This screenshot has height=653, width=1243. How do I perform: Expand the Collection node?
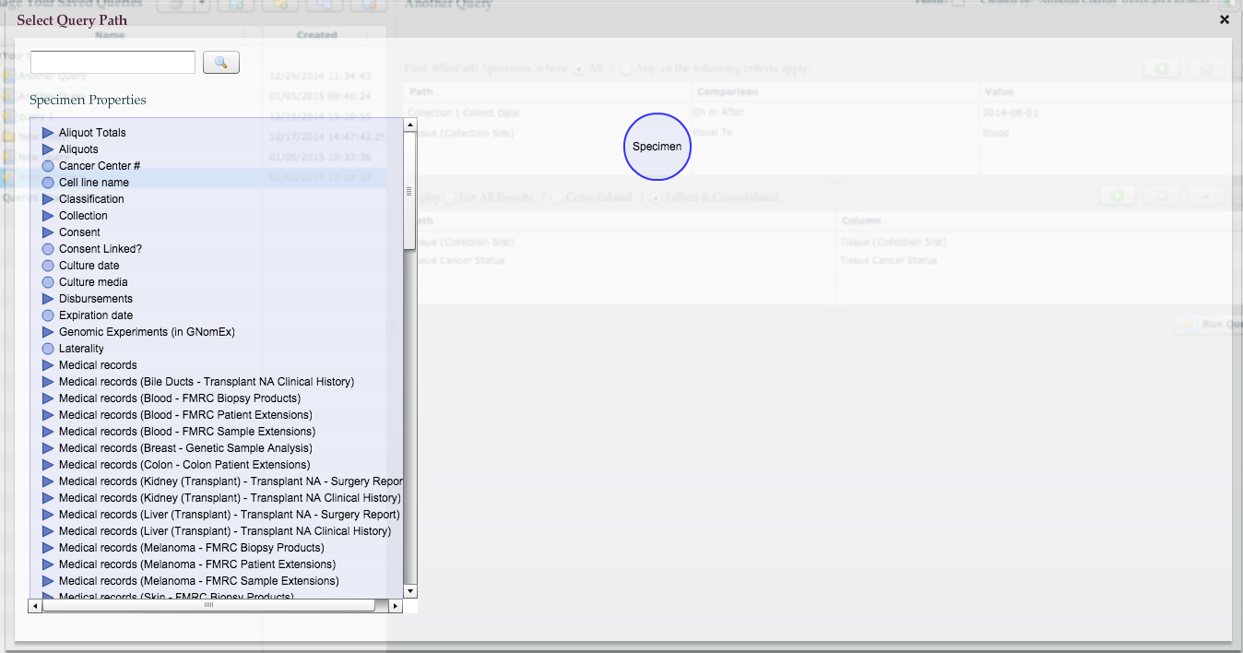[x=48, y=216]
